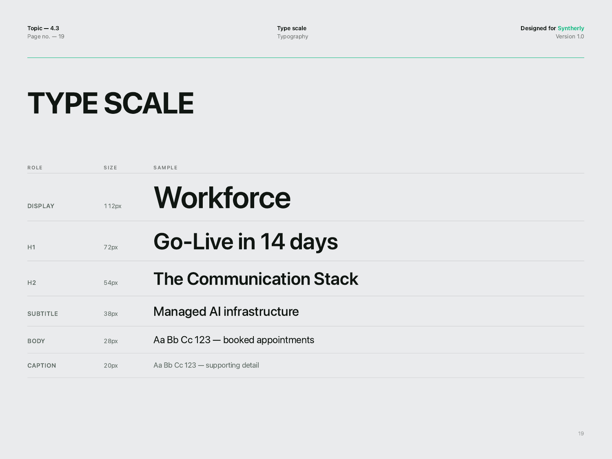Click the H1 role label

(31, 247)
